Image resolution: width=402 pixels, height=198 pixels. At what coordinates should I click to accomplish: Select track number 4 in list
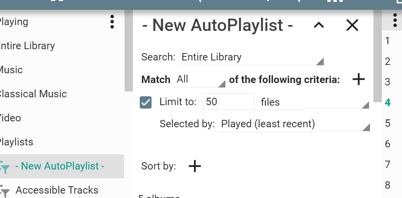(x=388, y=103)
